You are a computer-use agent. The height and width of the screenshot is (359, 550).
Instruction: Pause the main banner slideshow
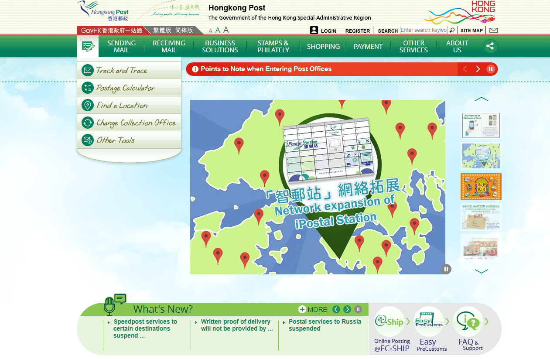446,269
